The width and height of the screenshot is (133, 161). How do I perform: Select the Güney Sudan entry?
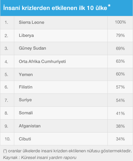[32, 48]
